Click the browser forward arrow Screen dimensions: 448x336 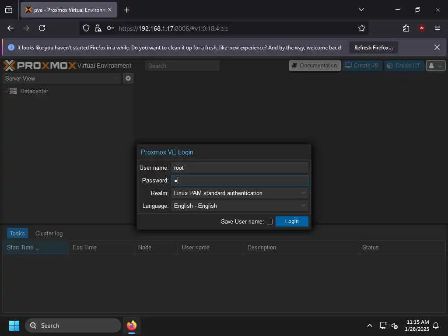coord(26,28)
